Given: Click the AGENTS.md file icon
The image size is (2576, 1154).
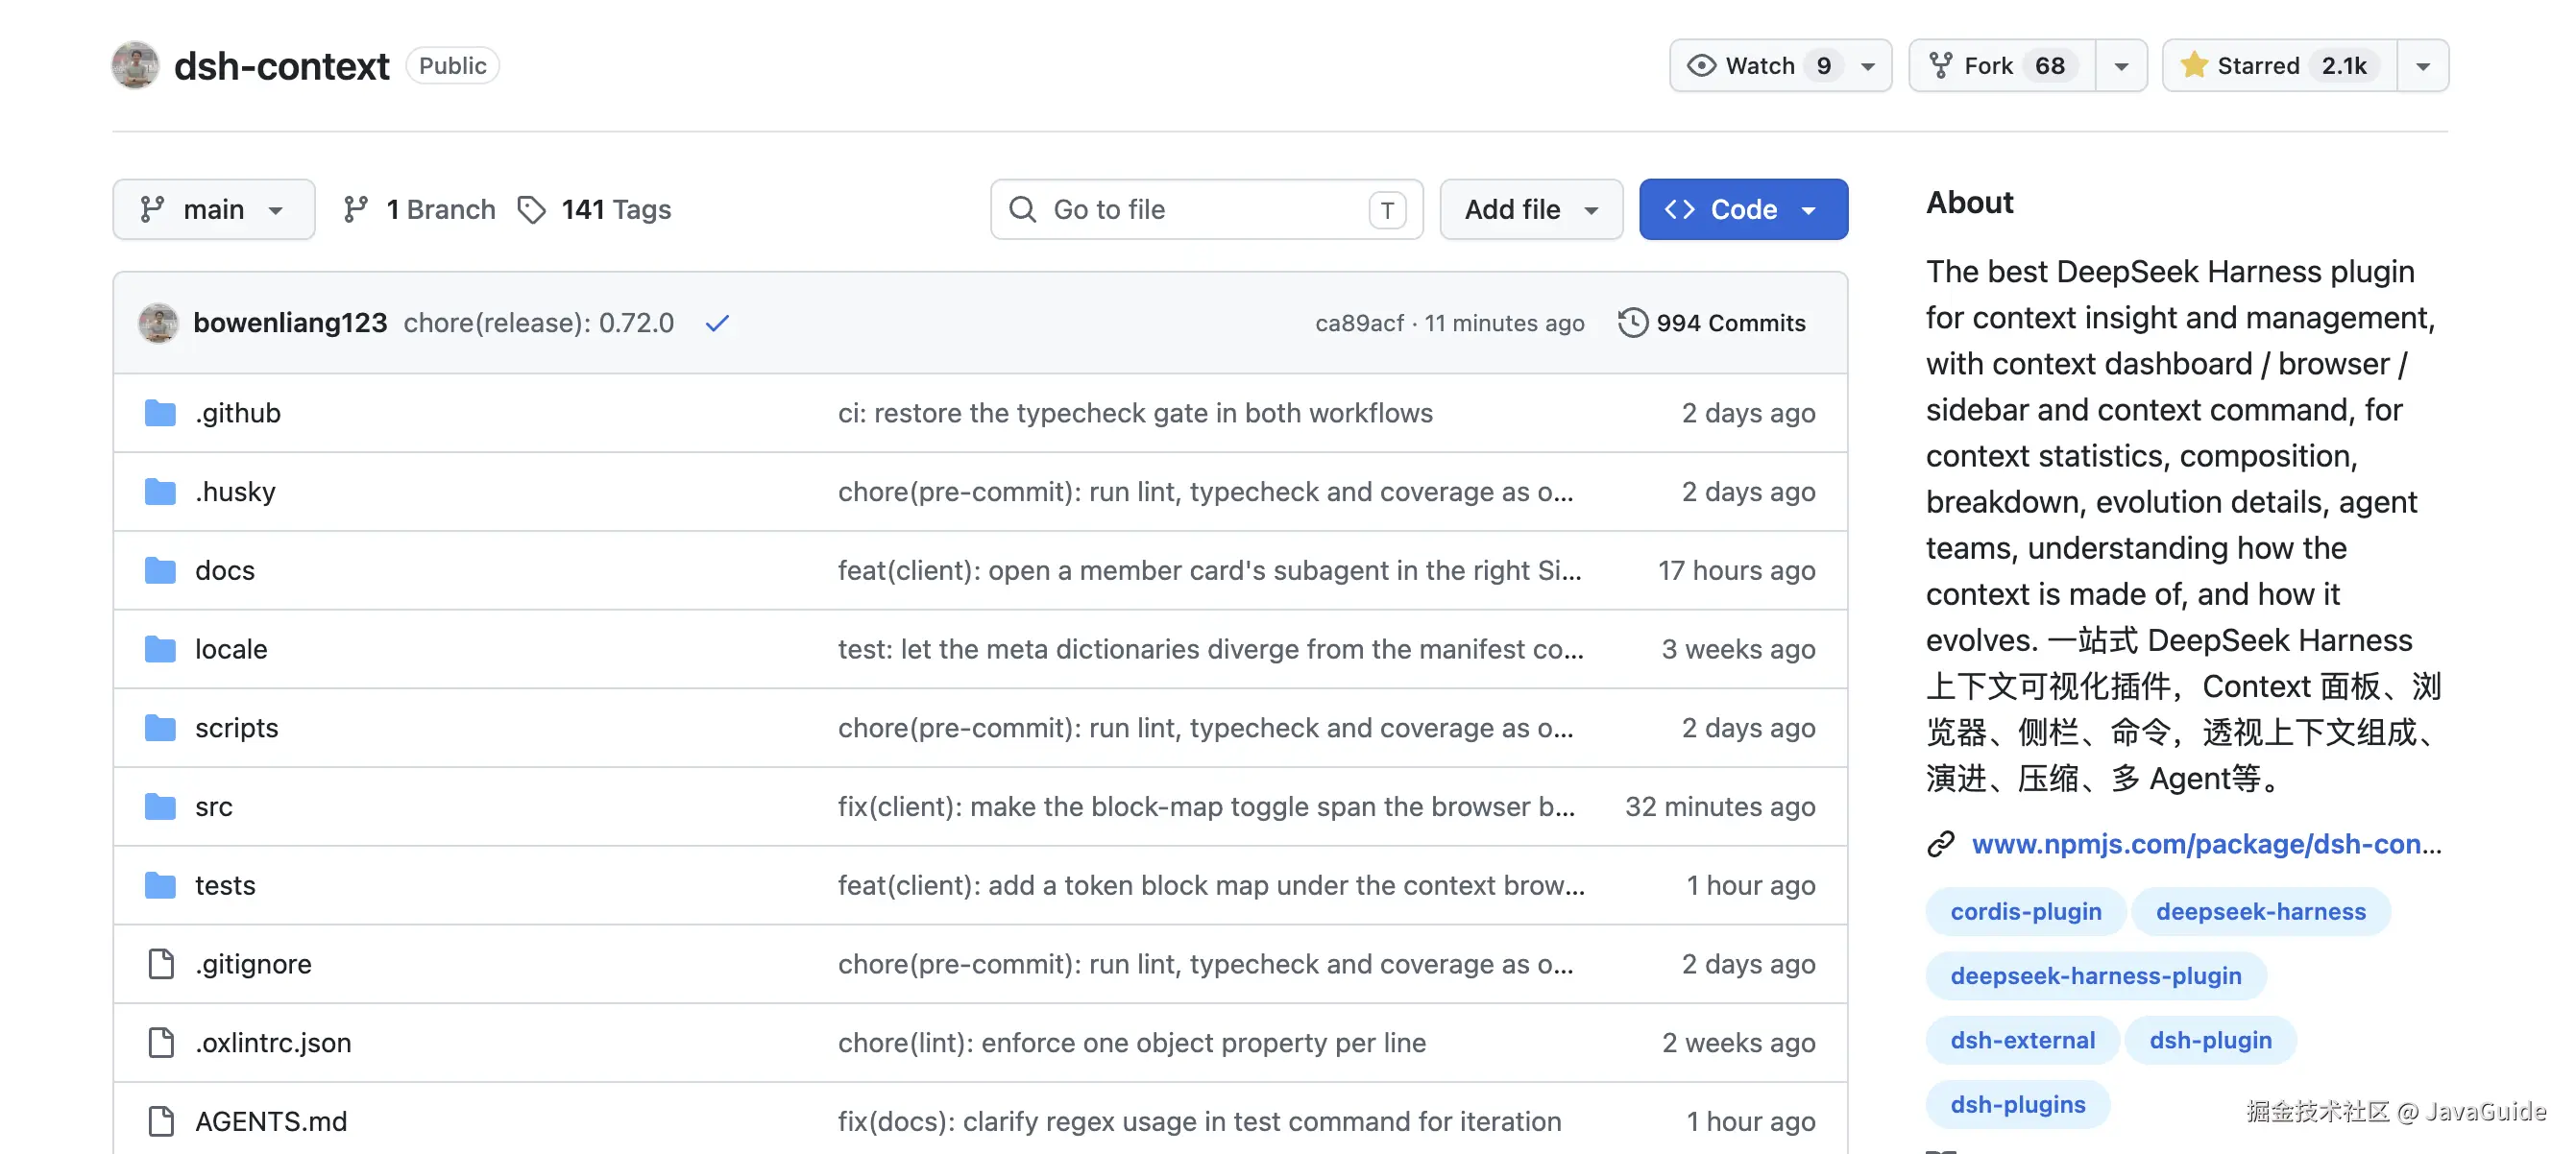Looking at the screenshot, I should tap(161, 1121).
